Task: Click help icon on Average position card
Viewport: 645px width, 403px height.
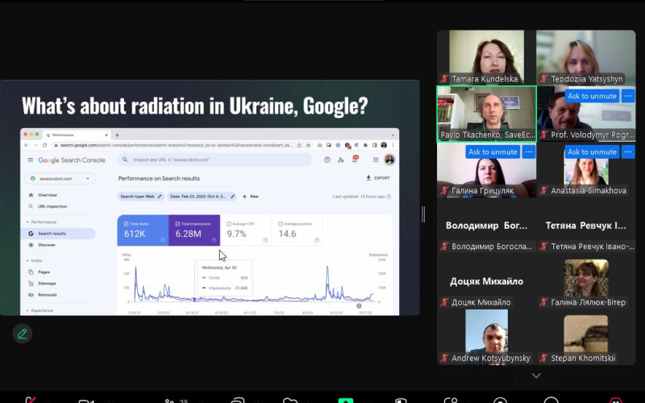Action: 317,240
